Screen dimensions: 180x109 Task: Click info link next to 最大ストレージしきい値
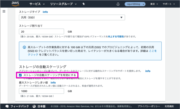(53, 83)
